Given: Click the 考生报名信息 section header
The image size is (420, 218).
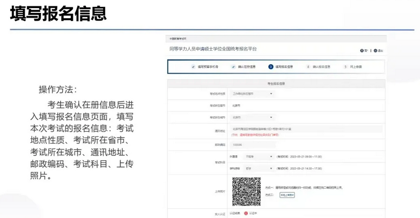Looking at the screenshot, I should pyautogui.click(x=276, y=84).
